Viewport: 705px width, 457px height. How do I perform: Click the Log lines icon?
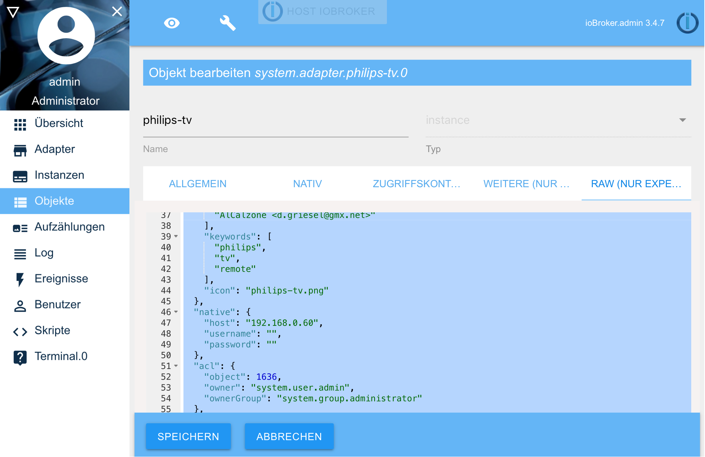pyautogui.click(x=20, y=254)
